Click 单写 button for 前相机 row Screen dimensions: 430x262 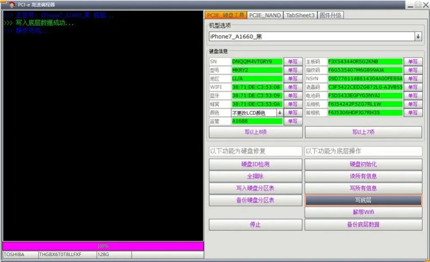click(x=413, y=113)
